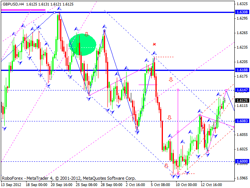Click the red down arrow below the 1.6188 line
The height and width of the screenshot is (188, 250).
[171, 80]
